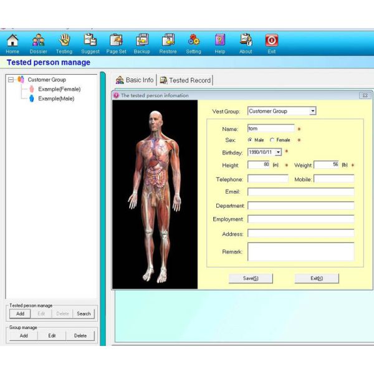Select the Female radio button
This screenshot has width=374, height=374.
tap(272, 140)
